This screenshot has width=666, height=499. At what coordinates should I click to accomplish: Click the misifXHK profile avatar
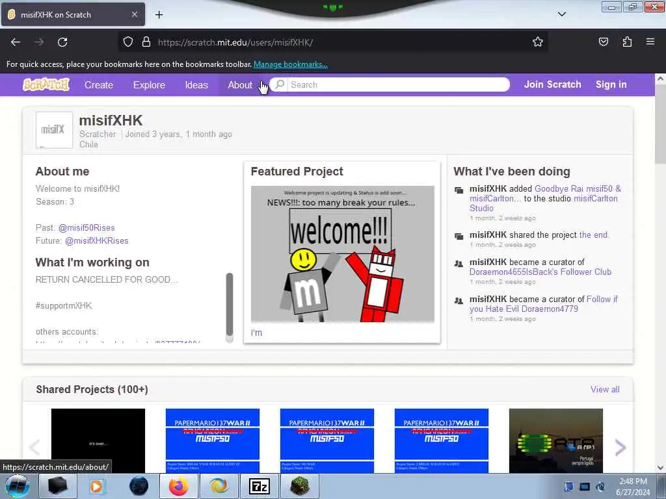(54, 130)
